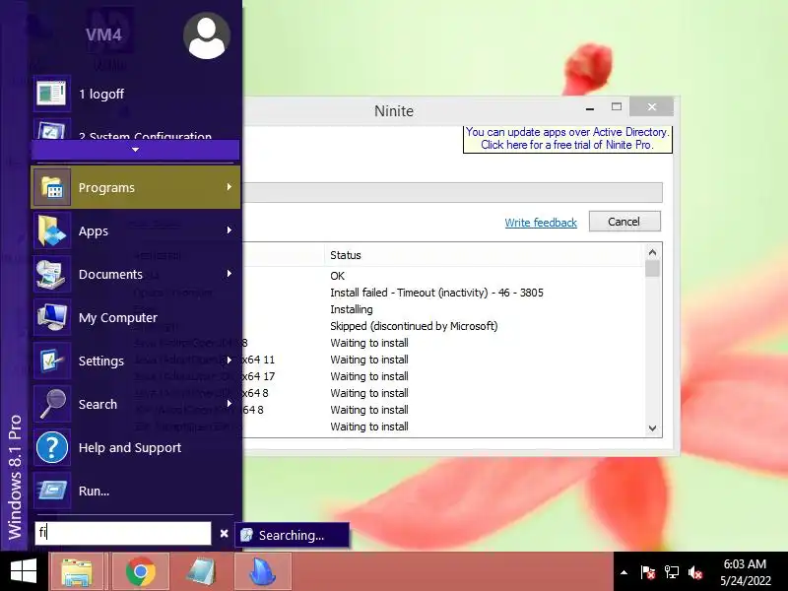
Task: Click the Run icon
Action: (52, 491)
